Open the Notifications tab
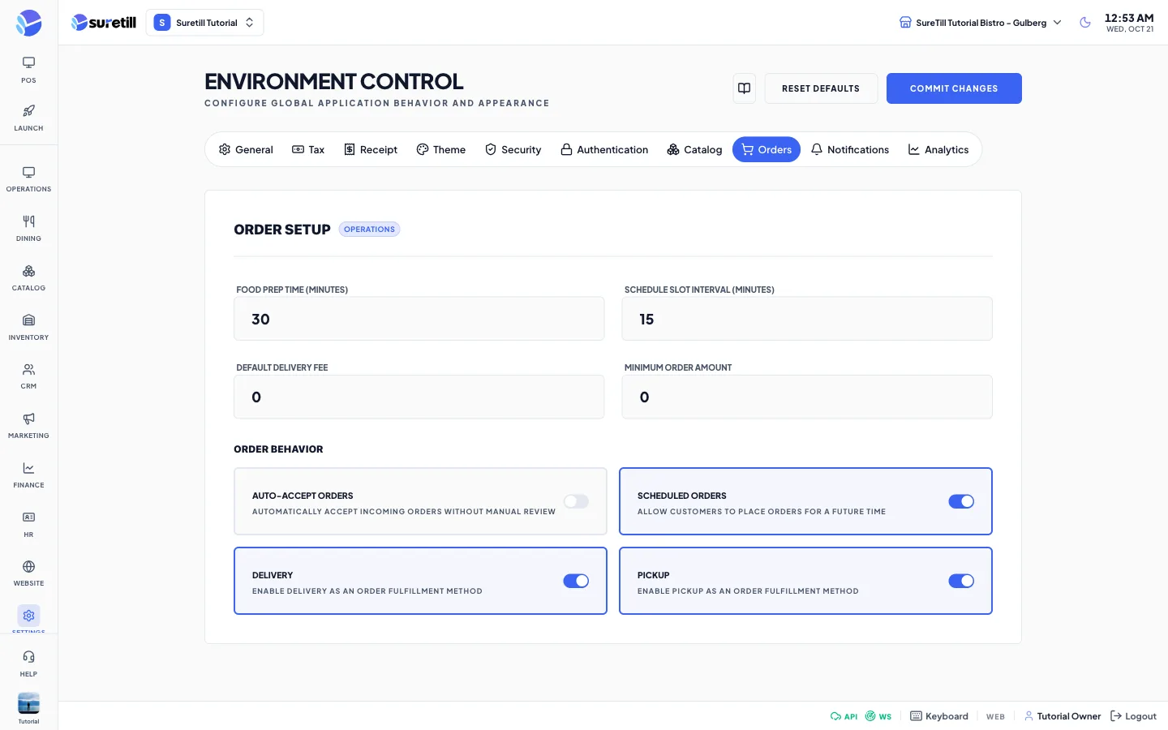Viewport: 1168px width, 730px height. [850, 149]
